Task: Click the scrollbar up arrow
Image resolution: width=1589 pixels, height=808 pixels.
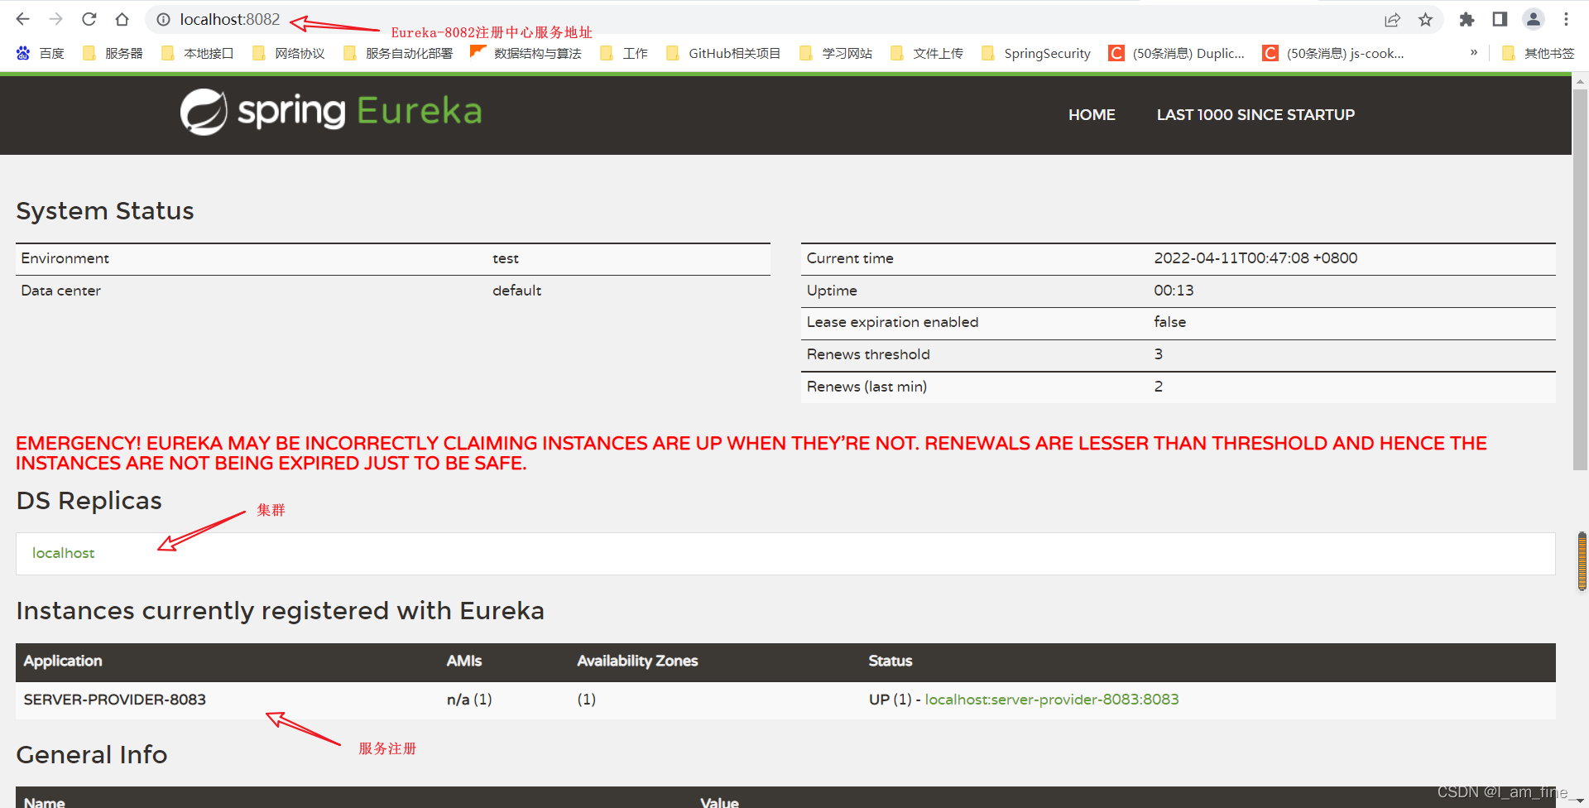Action: point(1580,82)
